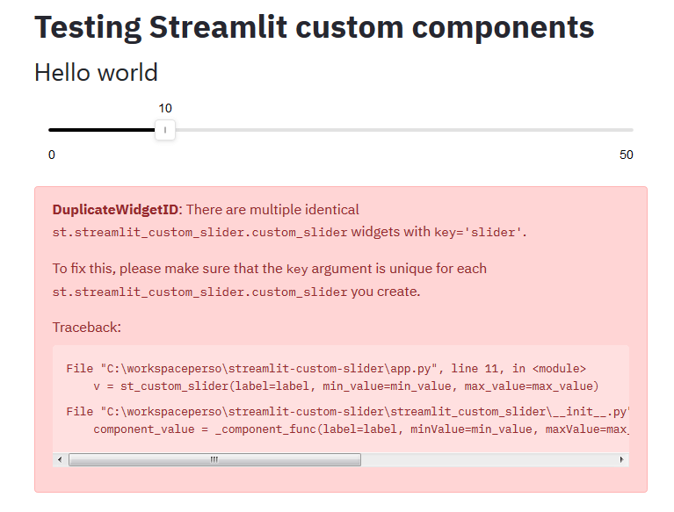Click the slider value label "10"
The height and width of the screenshot is (512, 674).
(165, 108)
